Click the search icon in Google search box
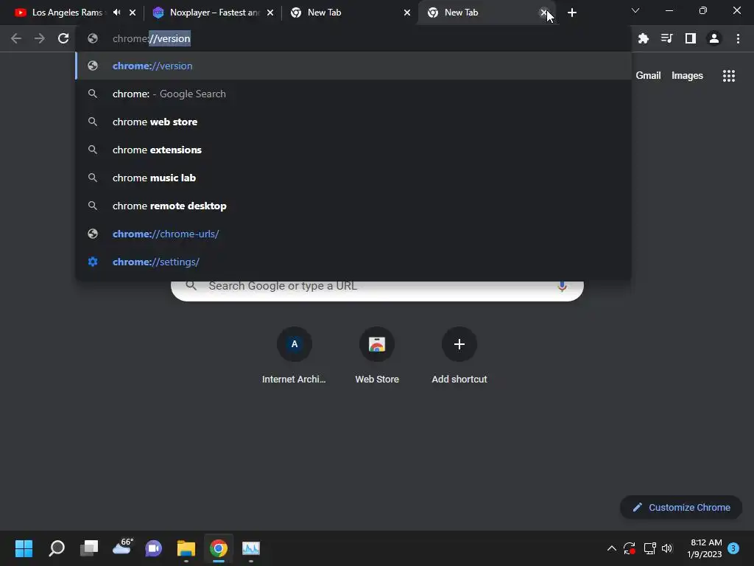 point(191,285)
